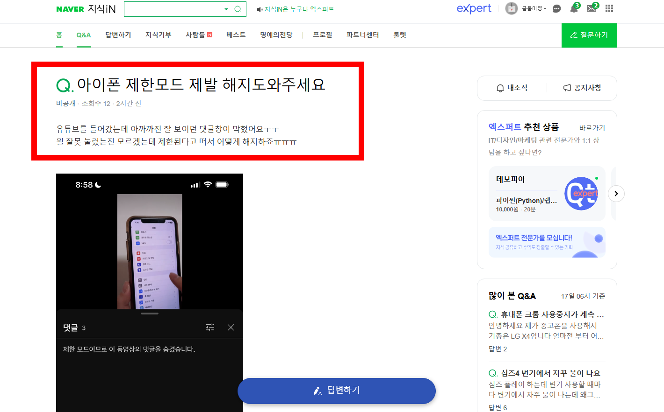Click the comment filter sliders icon in image

(210, 328)
